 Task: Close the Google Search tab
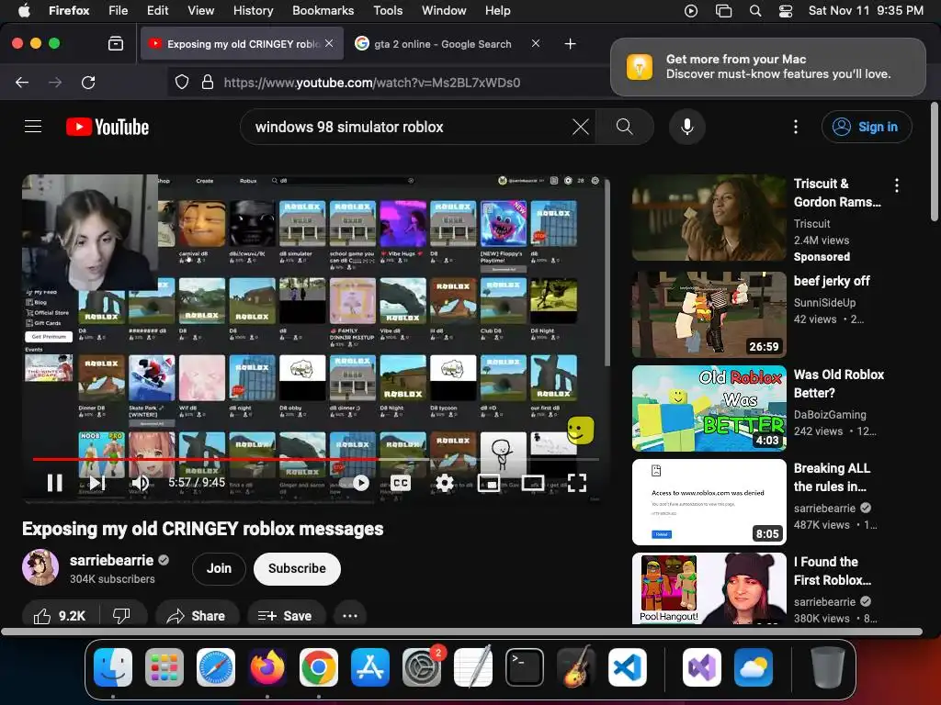coord(536,43)
